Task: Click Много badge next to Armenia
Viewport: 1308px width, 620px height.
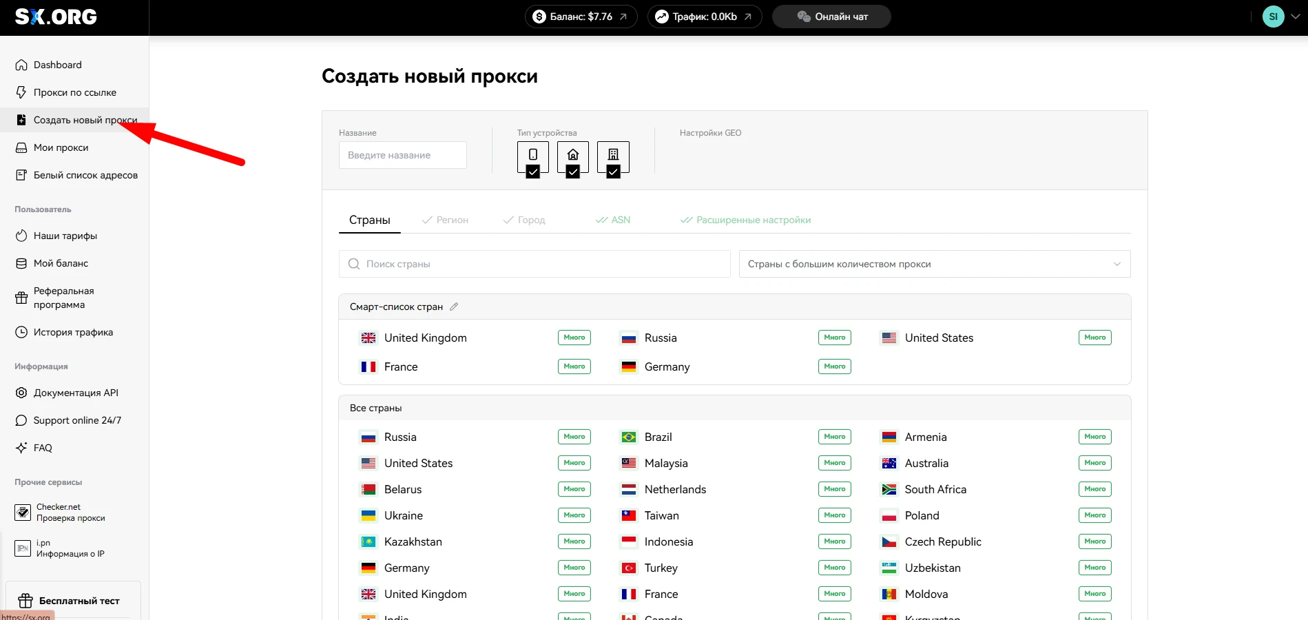Action: (1095, 437)
